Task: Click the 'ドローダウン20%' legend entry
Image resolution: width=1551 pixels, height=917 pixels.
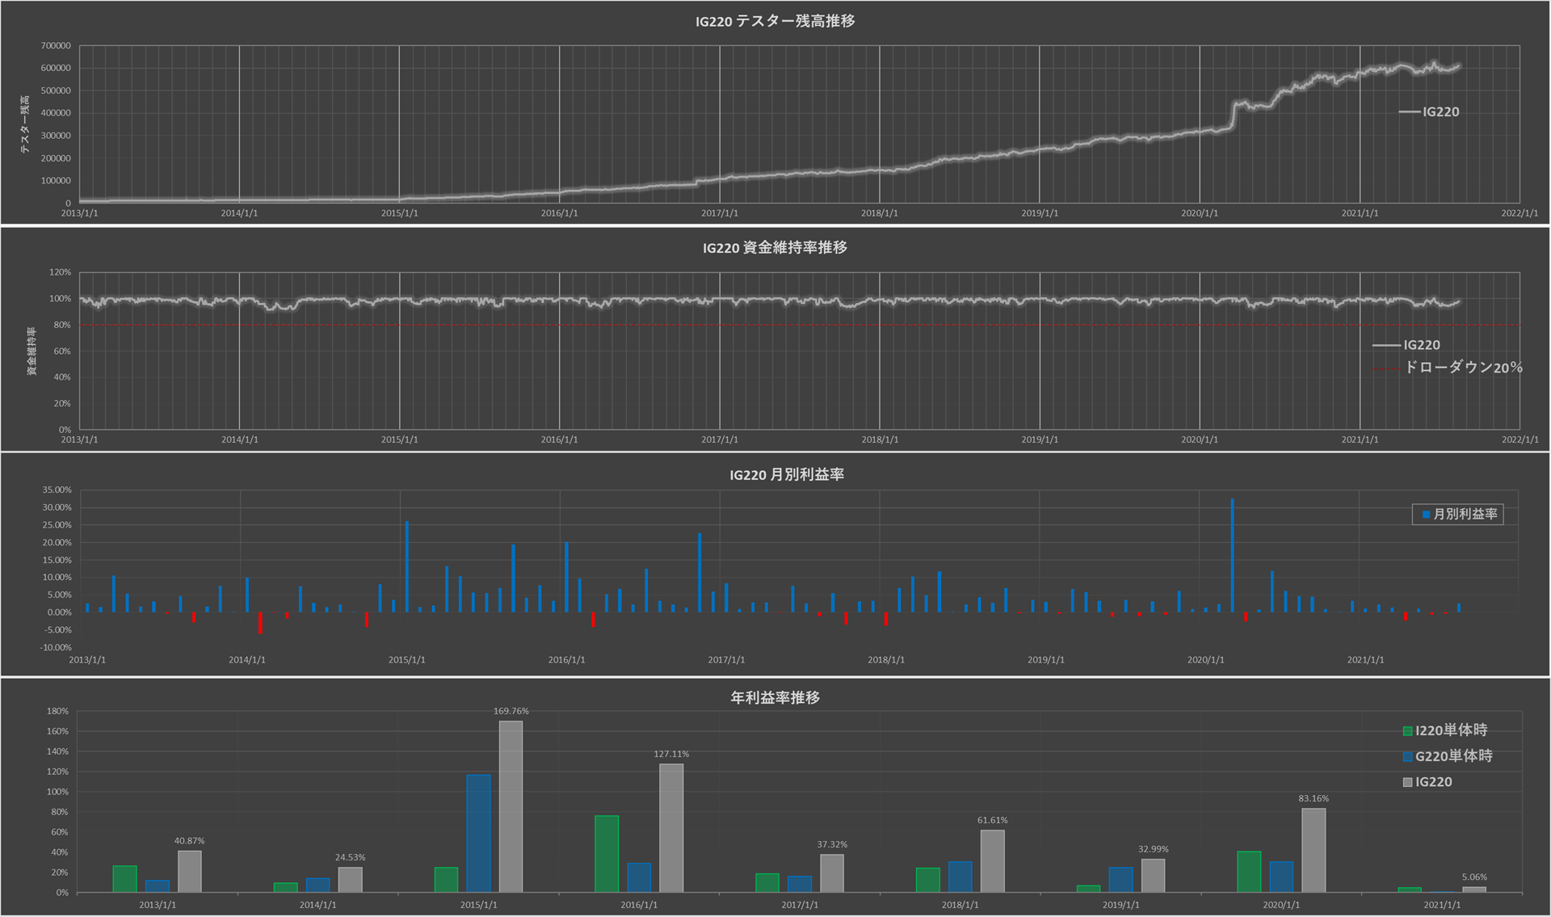Action: coord(1462,368)
